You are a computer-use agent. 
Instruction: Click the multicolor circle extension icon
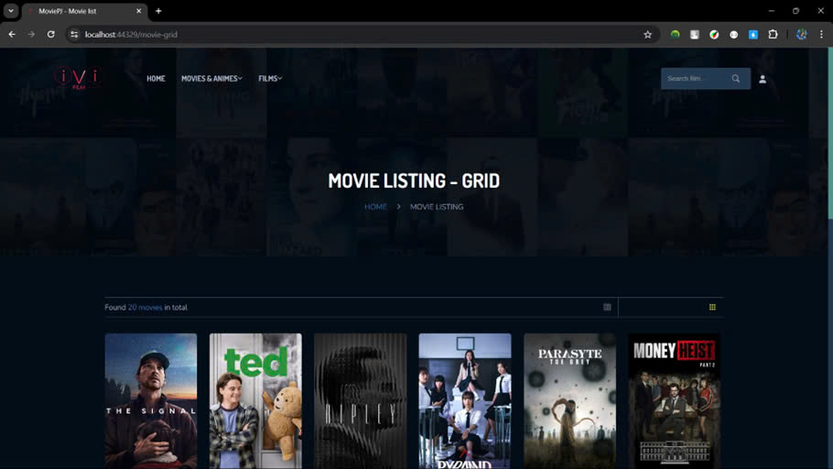[714, 35]
